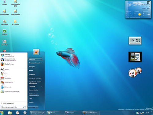Open Blocco note from the Start menu
The height and width of the screenshot is (115, 153).
(6, 87)
